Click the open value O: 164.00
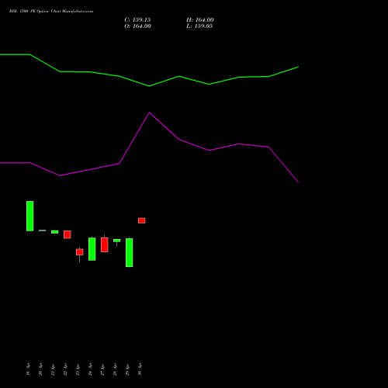This screenshot has height=388, width=388. (x=137, y=26)
